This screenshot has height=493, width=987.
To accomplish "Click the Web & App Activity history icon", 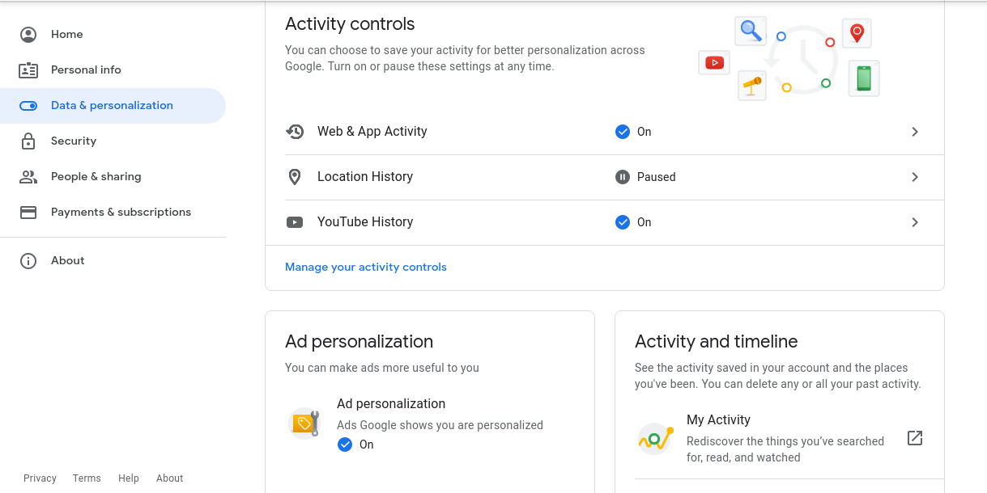I will (x=296, y=131).
